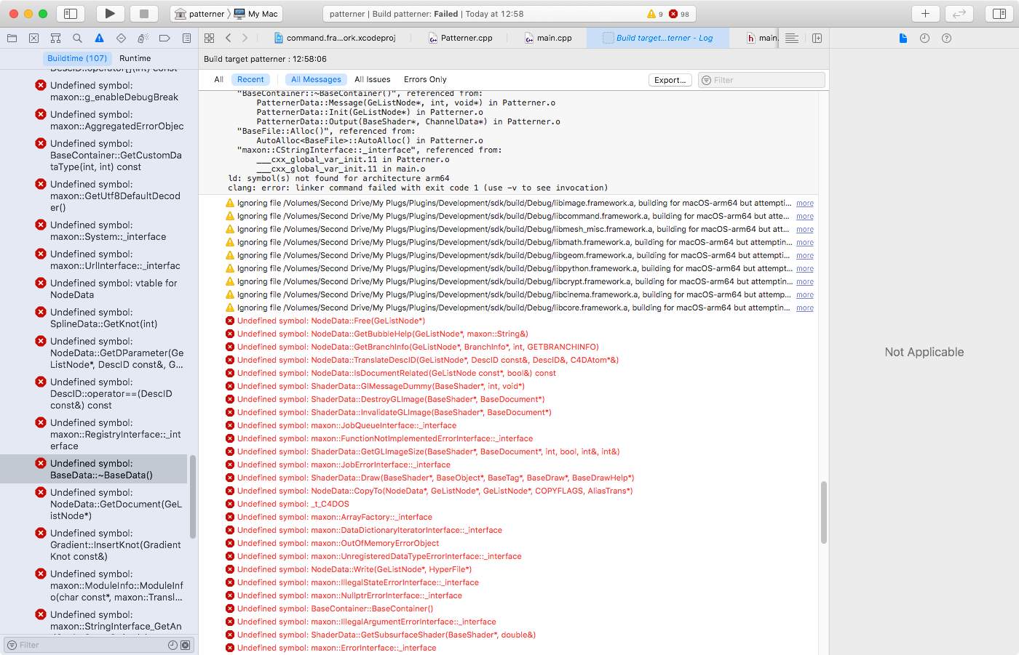Choose the My Mac destination

click(x=256, y=14)
